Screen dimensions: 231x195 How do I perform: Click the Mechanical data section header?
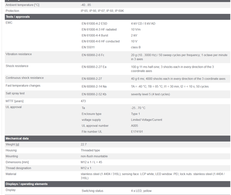coord(117,138)
